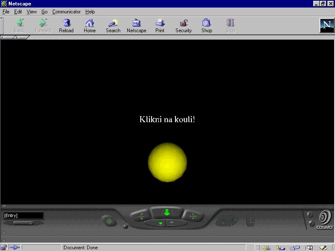Click the Cosmo undo/redo move button
335x251 pixels.
227,221
